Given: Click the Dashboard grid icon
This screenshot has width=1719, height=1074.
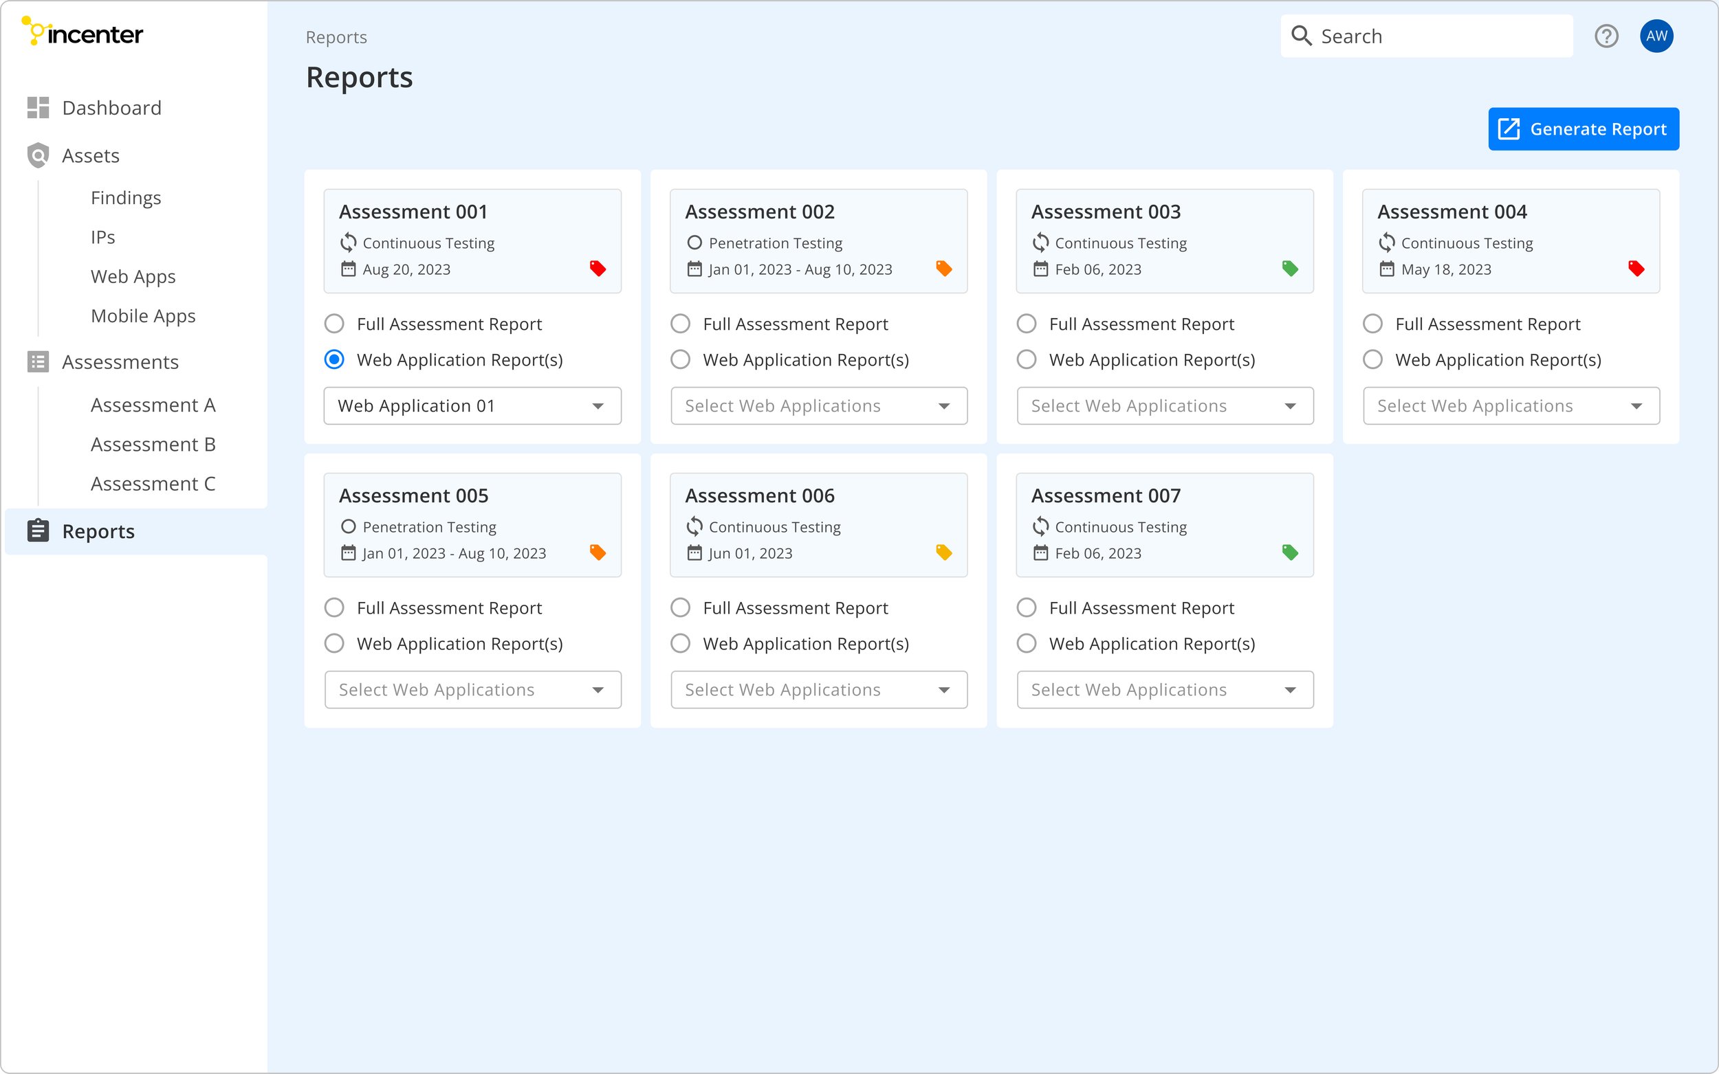Looking at the screenshot, I should [x=38, y=108].
